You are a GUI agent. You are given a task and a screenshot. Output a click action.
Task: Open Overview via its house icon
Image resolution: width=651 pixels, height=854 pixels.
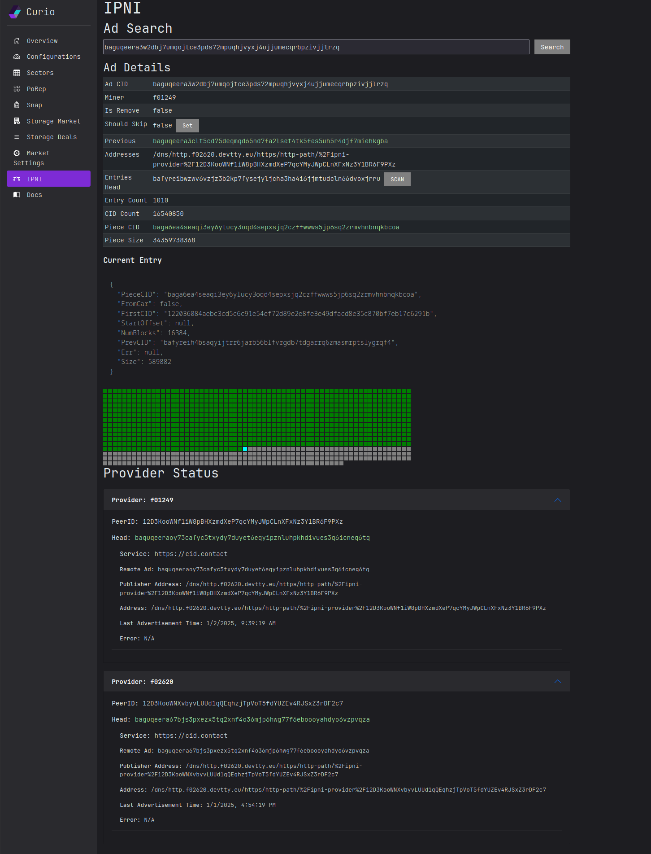[x=17, y=41]
